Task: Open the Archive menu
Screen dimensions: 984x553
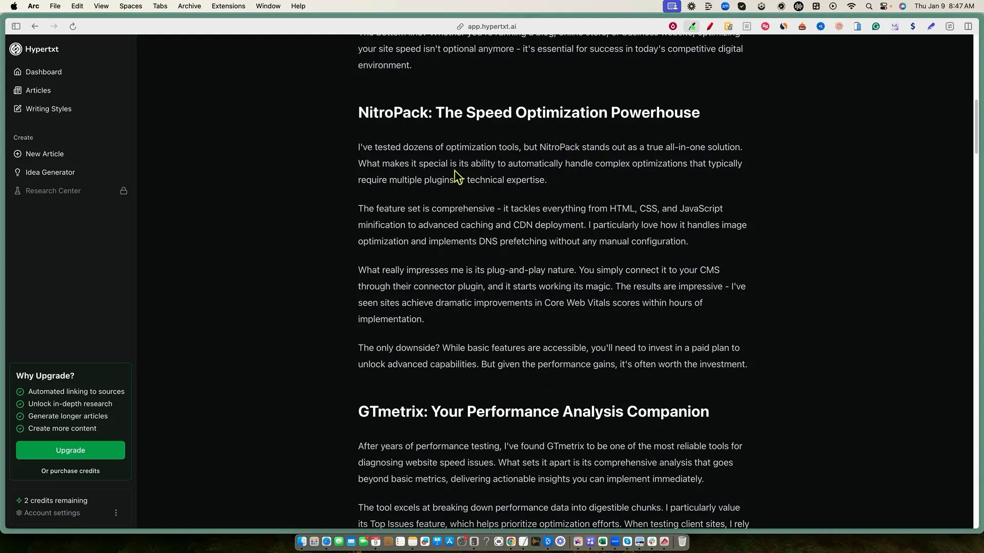Action: click(189, 6)
